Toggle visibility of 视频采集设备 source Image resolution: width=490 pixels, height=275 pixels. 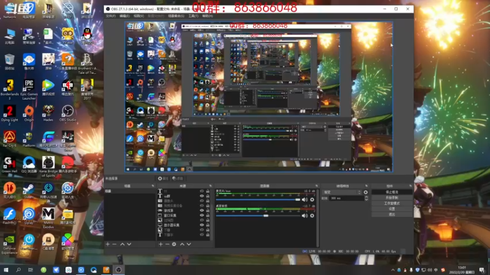coord(202,205)
